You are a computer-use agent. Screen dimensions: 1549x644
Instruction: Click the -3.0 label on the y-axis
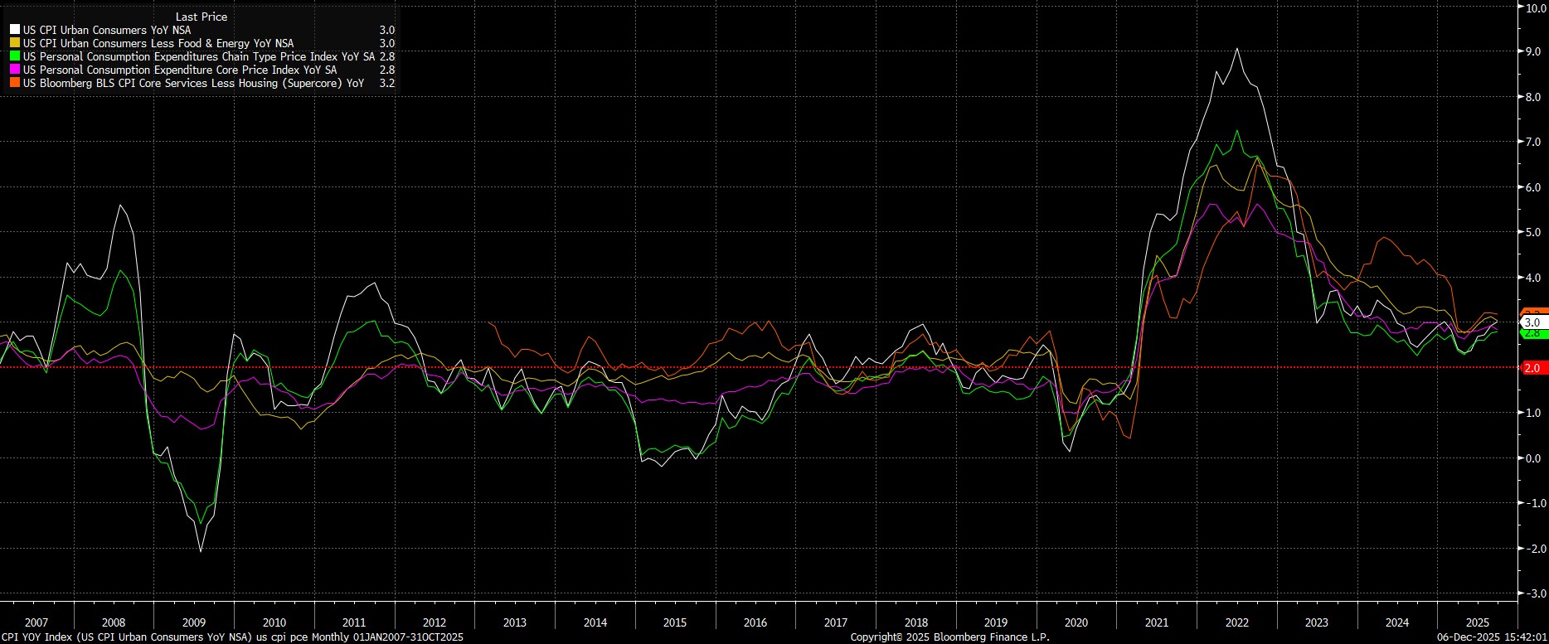click(x=1532, y=593)
